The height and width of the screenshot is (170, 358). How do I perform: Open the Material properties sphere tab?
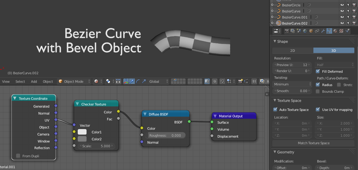[335, 31]
